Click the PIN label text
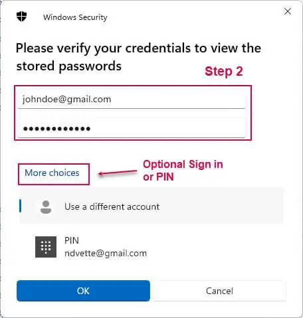 pyautogui.click(x=72, y=240)
